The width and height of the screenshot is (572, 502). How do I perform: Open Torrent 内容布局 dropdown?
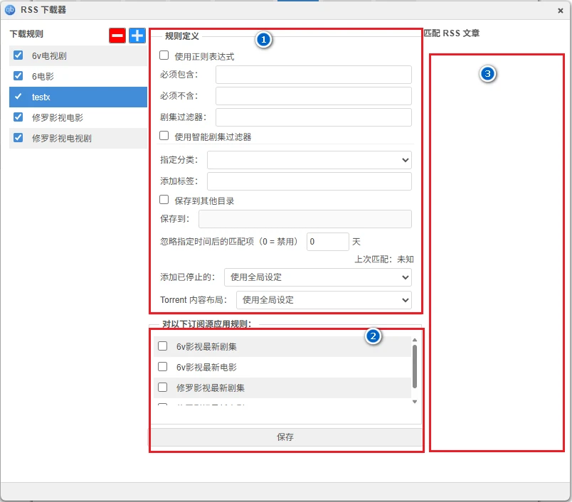[x=323, y=300]
